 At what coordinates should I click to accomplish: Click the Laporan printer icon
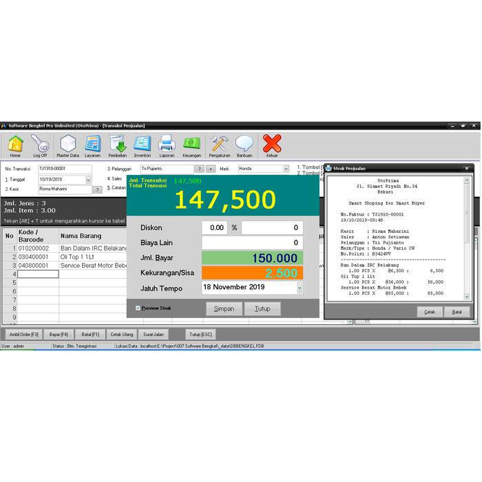click(x=167, y=145)
